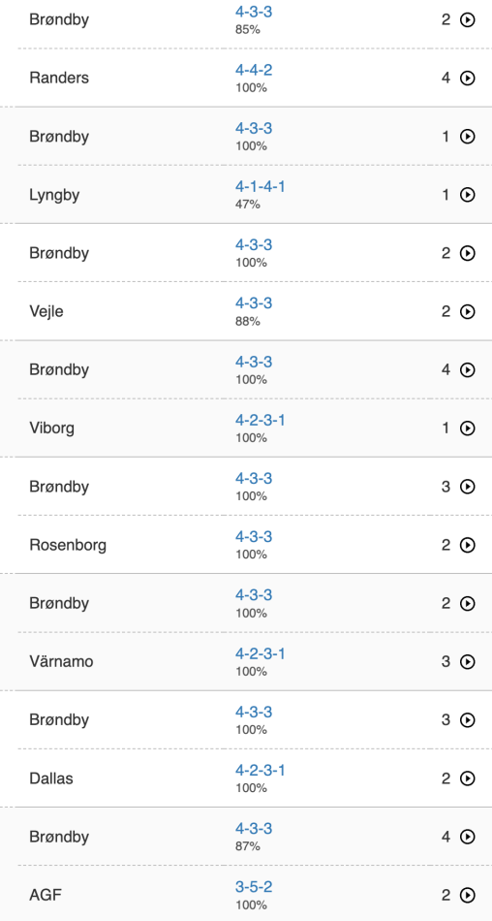The image size is (492, 921).
Task: Open Dallas row play icon
Action: tap(468, 778)
